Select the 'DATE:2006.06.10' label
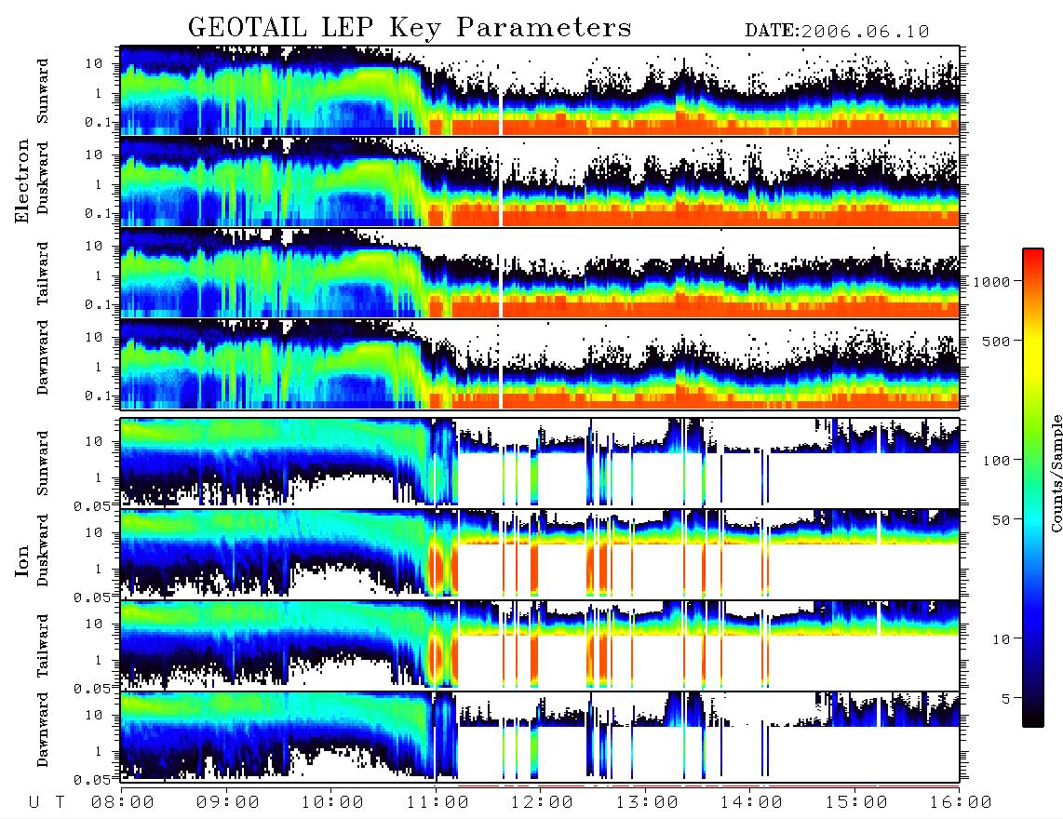The width and height of the screenshot is (1063, 819). tap(837, 32)
